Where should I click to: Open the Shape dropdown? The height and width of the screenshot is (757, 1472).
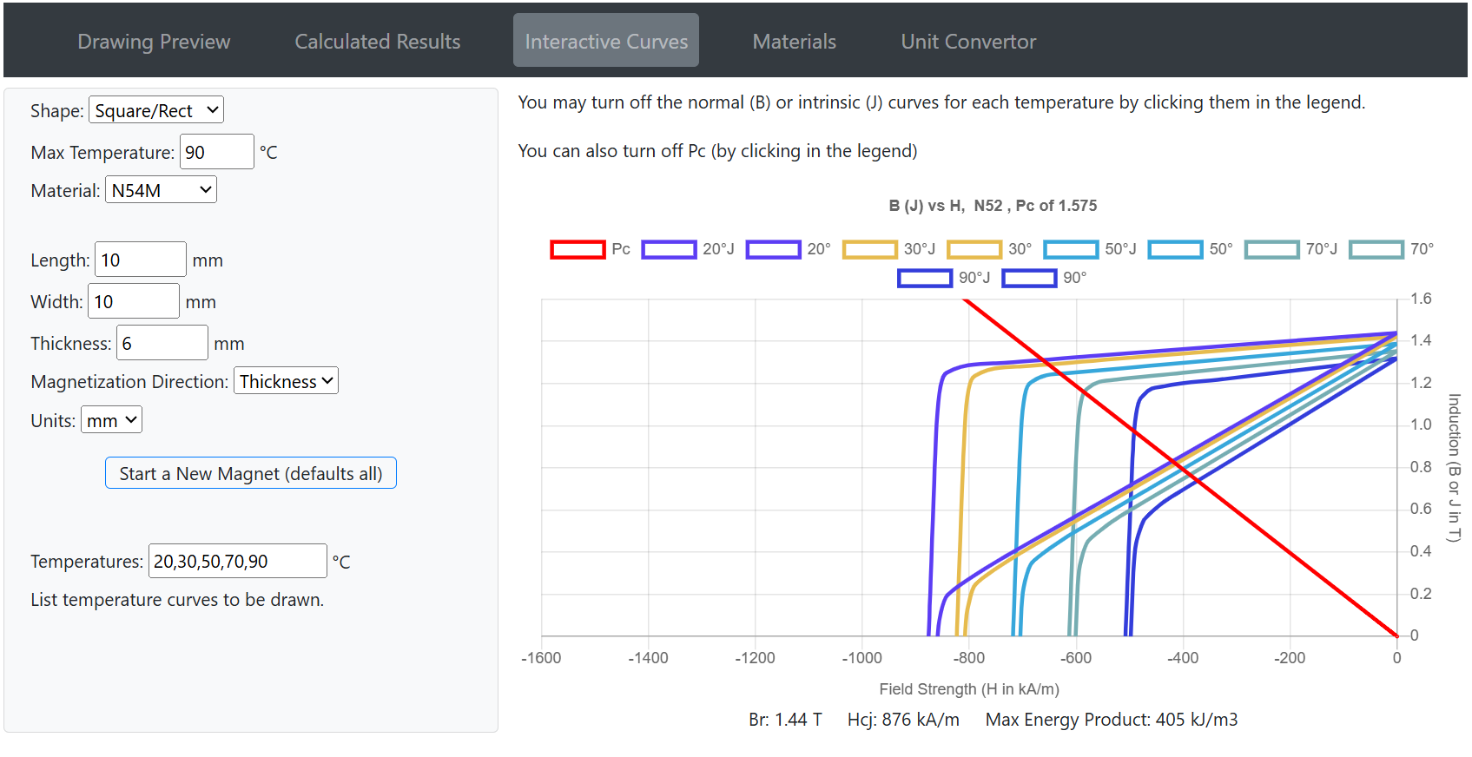156,110
